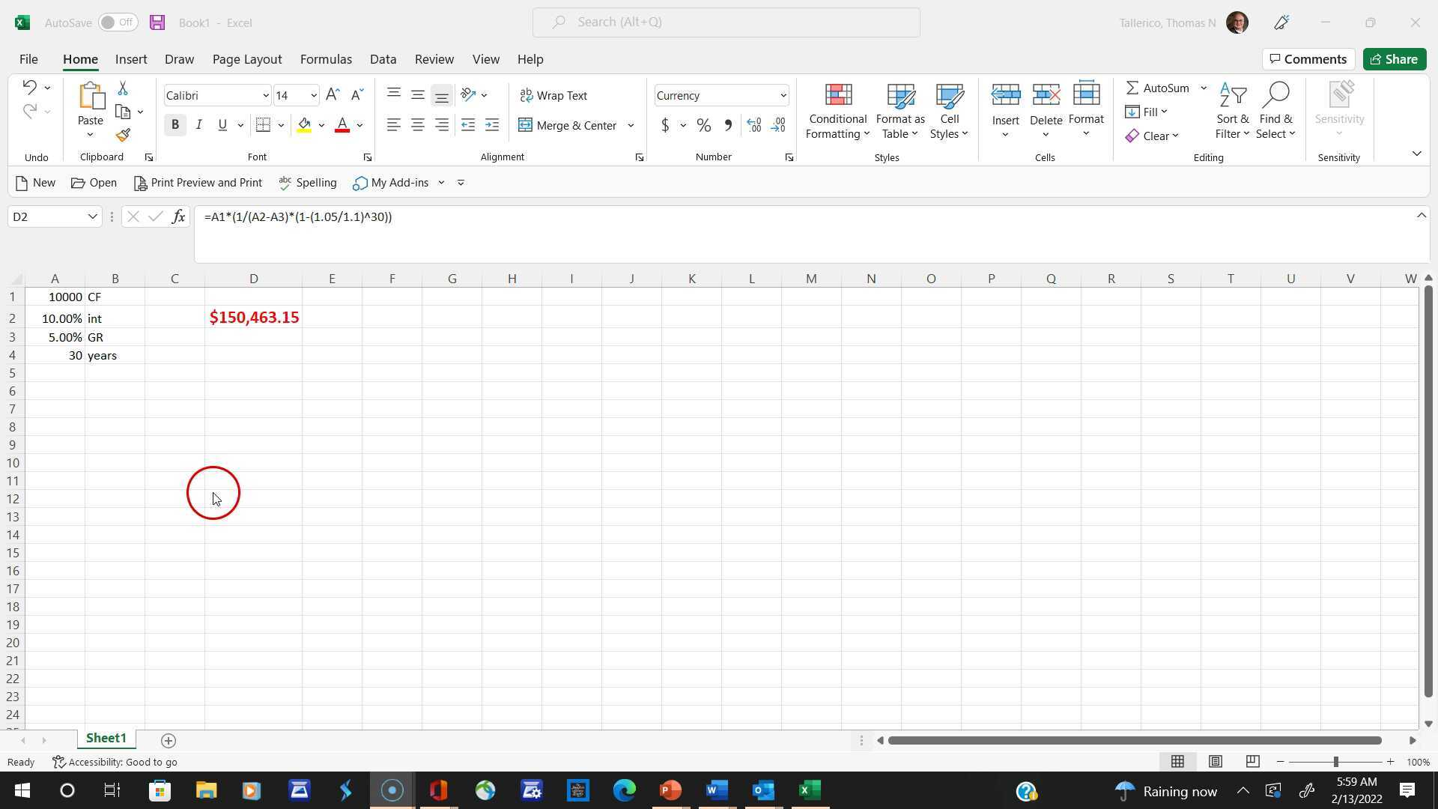This screenshot has height=809, width=1438.
Task: Click Wrap Text in the Alignment group
Action: point(553,95)
